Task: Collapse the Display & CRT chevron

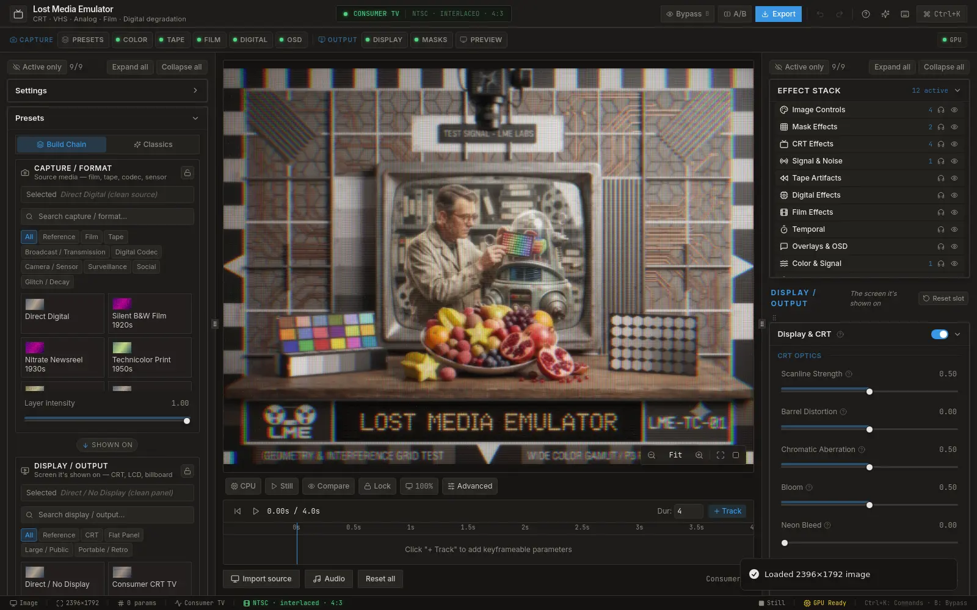Action: (x=957, y=334)
